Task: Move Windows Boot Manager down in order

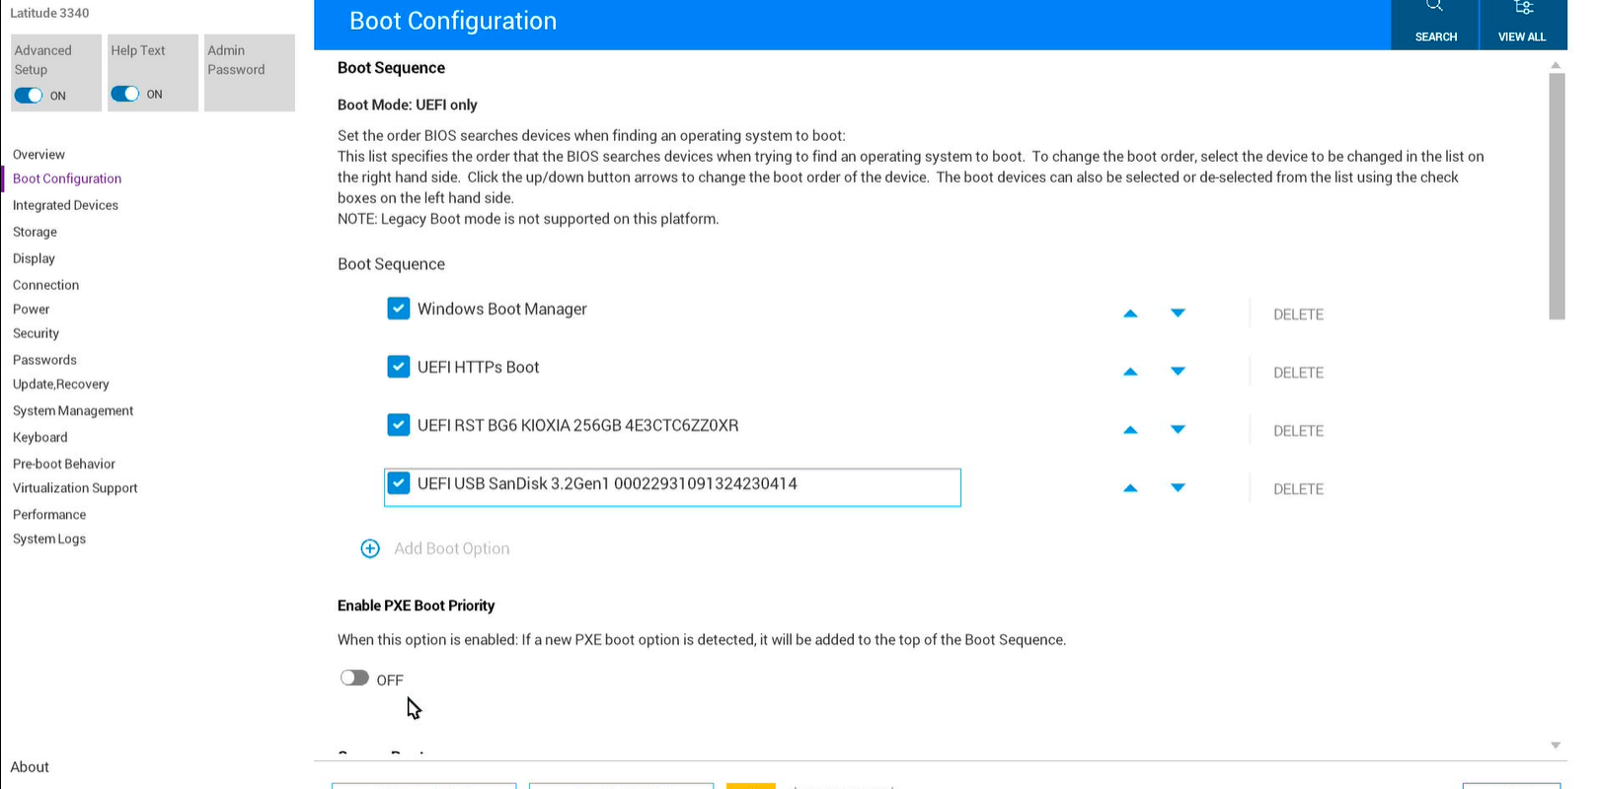Action: [x=1178, y=313]
